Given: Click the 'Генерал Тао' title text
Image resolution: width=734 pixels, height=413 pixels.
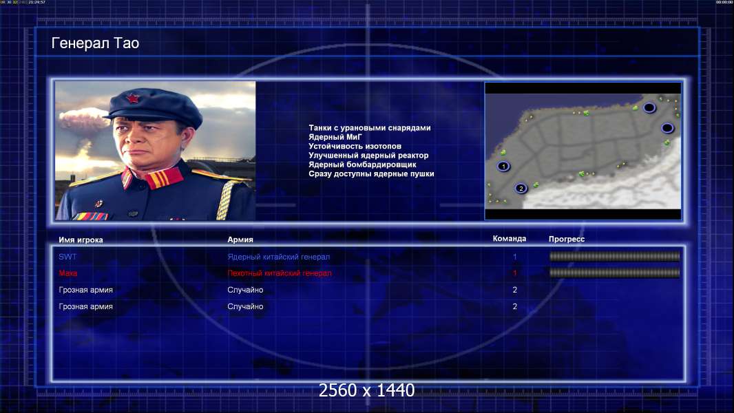Looking at the screenshot, I should 95,43.
